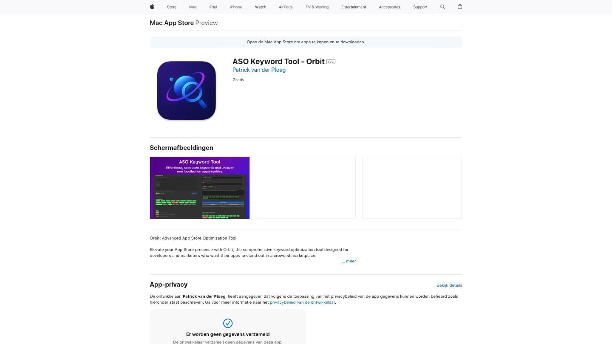This screenshot has width=612, height=344.
Task: Click the blue checkmark privacy icon
Action: click(228, 323)
